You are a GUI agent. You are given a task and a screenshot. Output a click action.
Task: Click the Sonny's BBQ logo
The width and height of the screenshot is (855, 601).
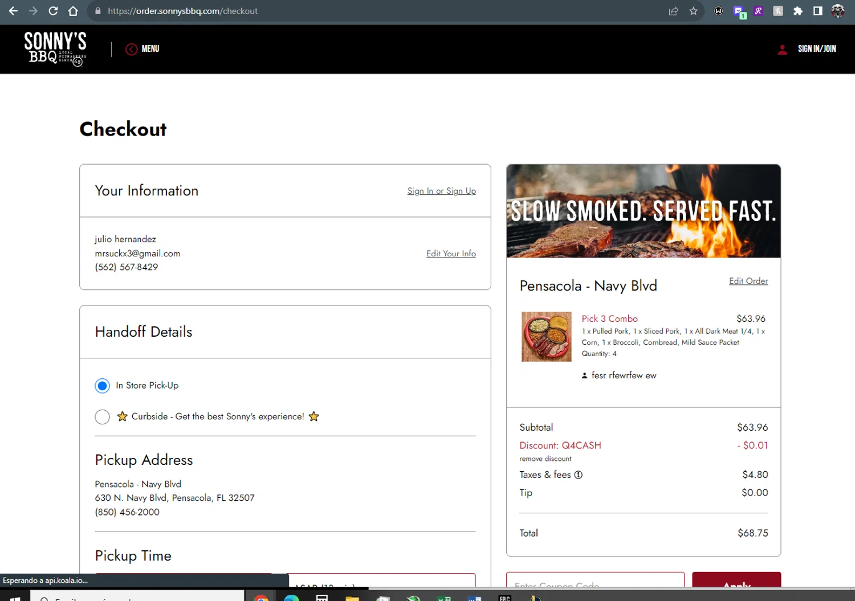coord(55,48)
